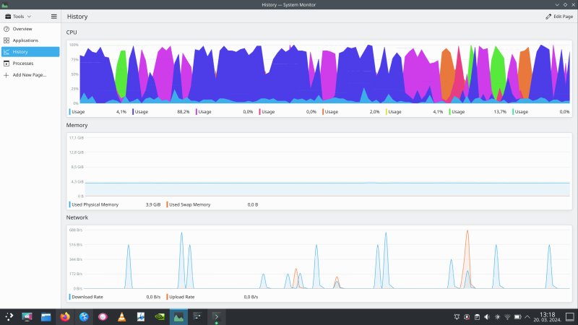Launch Firefox from the taskbar
This screenshot has width=578, height=325.
pos(65,316)
